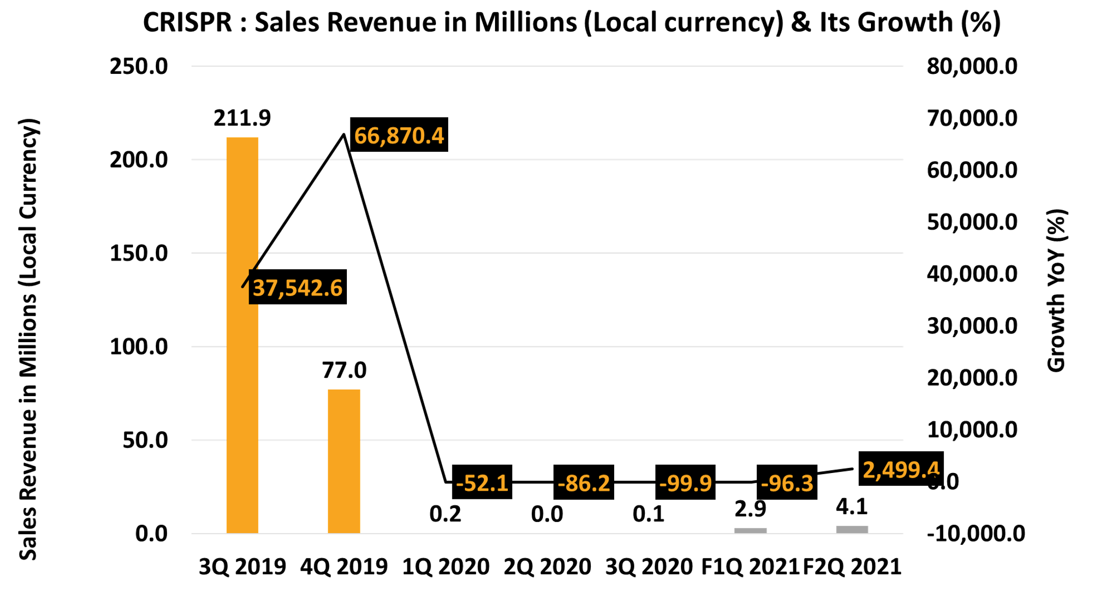Click the 250.0 left axis tick label
Viewport: 1094px width, 612px height.
pos(139,67)
